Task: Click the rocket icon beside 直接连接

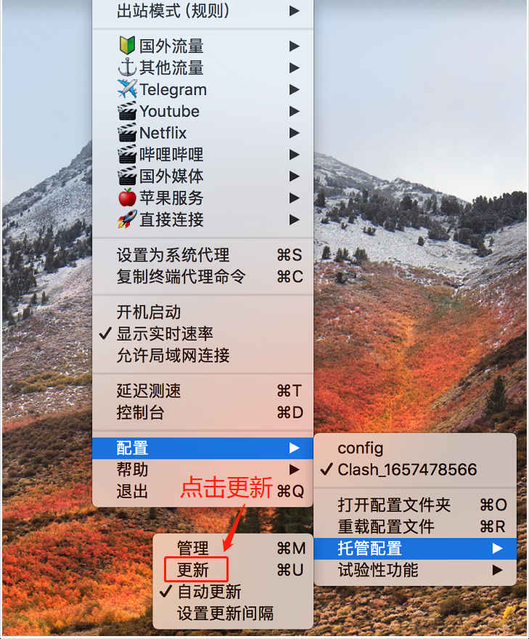Action: (127, 219)
